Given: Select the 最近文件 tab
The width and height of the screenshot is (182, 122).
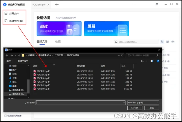Looking at the screenshot, I should click(42, 42).
